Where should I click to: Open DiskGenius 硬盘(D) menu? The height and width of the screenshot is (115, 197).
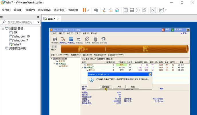coord(62,33)
